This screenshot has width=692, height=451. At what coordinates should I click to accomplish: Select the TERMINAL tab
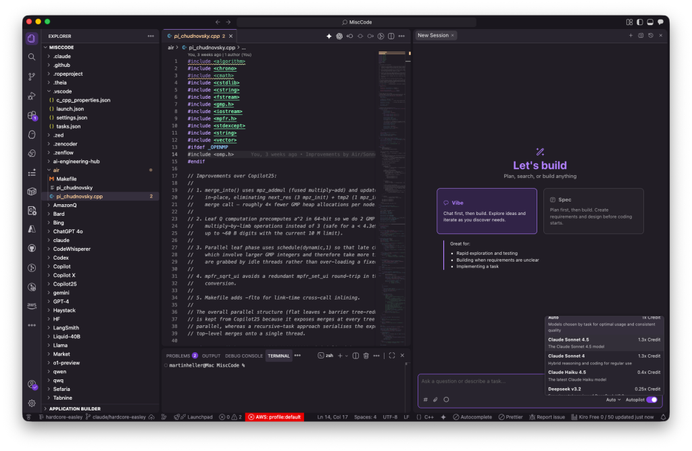[x=278, y=356]
